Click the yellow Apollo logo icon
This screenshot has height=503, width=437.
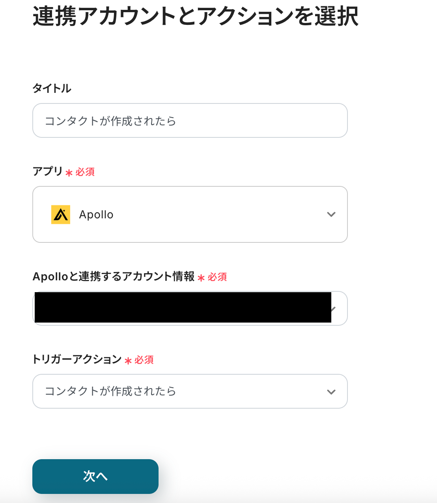click(61, 214)
